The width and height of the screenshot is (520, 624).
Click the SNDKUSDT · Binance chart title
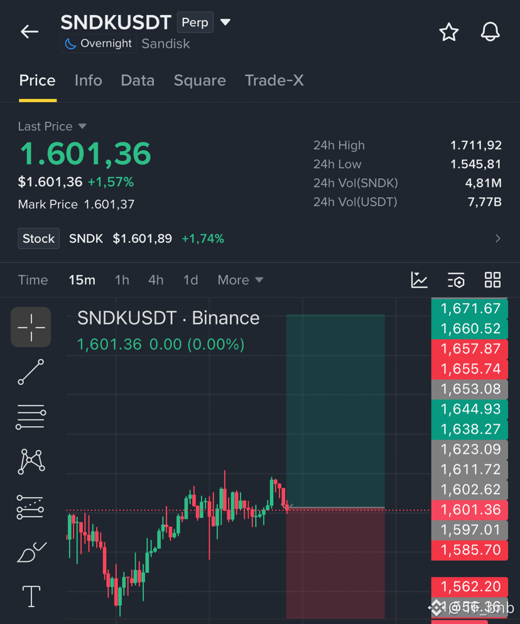coord(168,318)
